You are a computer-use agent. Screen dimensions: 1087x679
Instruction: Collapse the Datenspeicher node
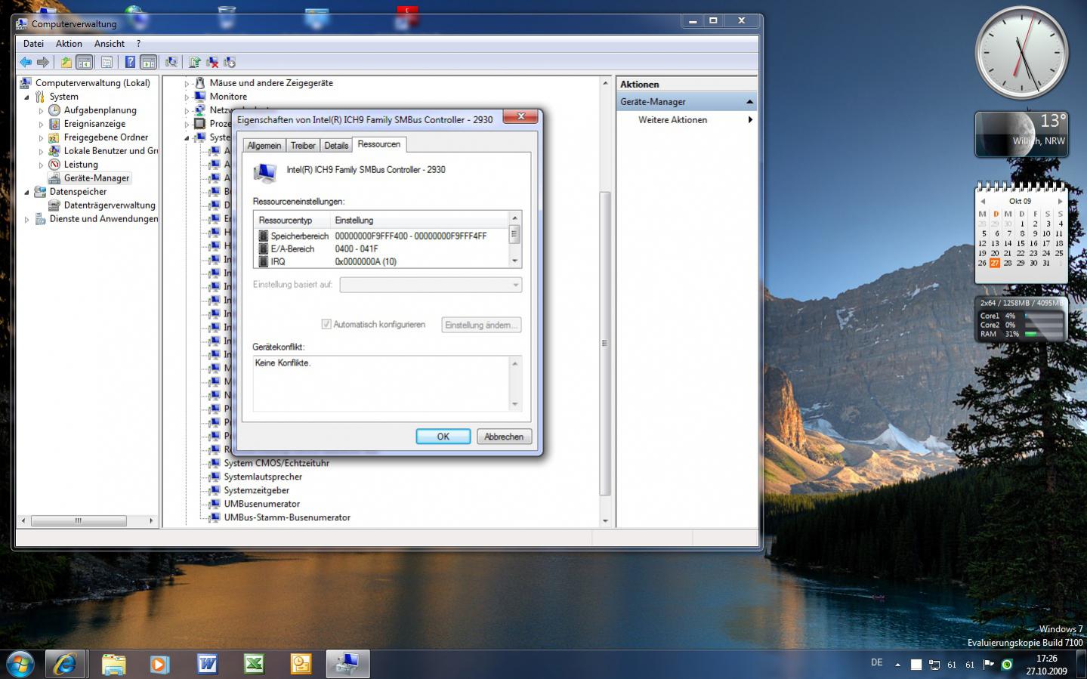tap(27, 192)
